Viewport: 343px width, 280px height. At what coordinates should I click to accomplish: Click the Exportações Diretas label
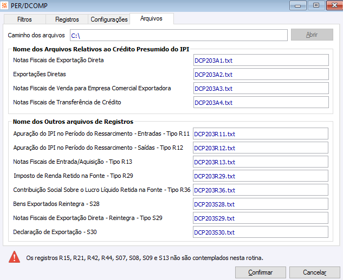[x=40, y=74]
